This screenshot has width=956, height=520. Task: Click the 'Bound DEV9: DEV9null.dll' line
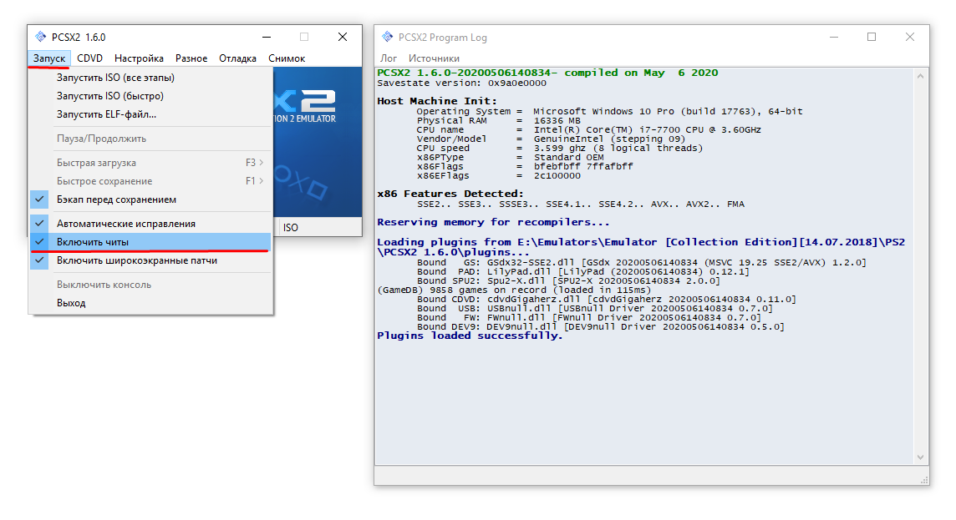pyautogui.click(x=601, y=326)
